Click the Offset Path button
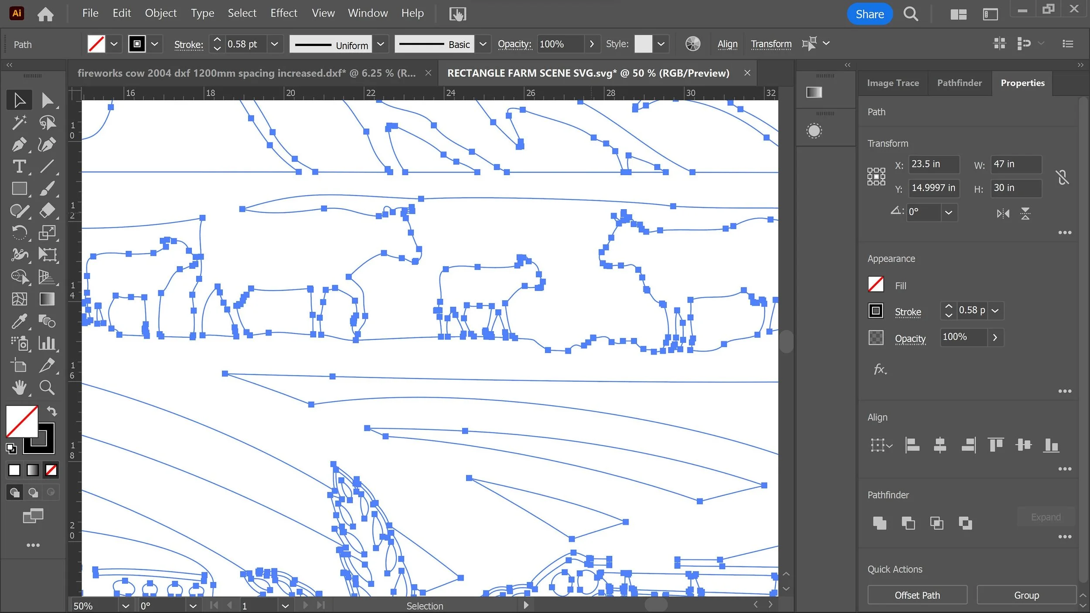 click(917, 595)
